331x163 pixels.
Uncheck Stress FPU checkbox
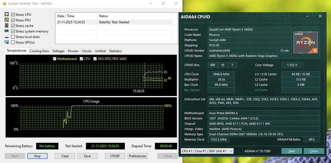13,20
